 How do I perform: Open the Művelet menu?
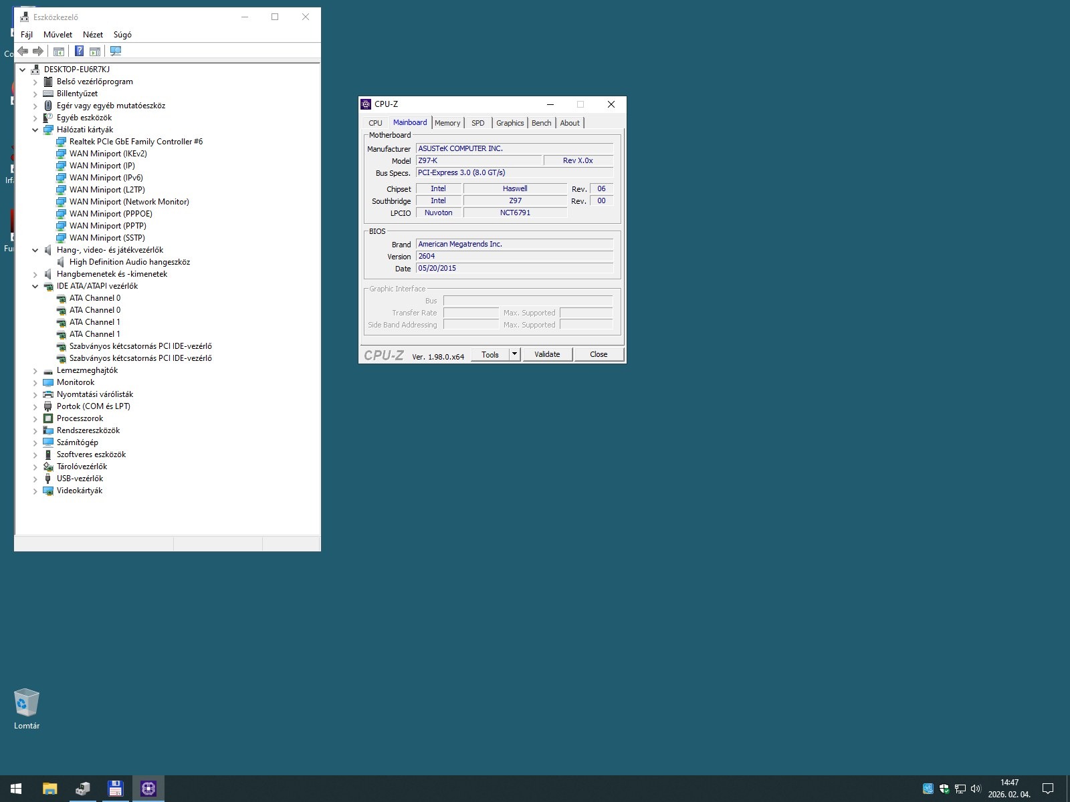pos(58,35)
